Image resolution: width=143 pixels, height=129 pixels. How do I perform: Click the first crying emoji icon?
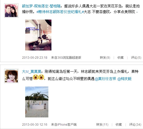[35, 77]
